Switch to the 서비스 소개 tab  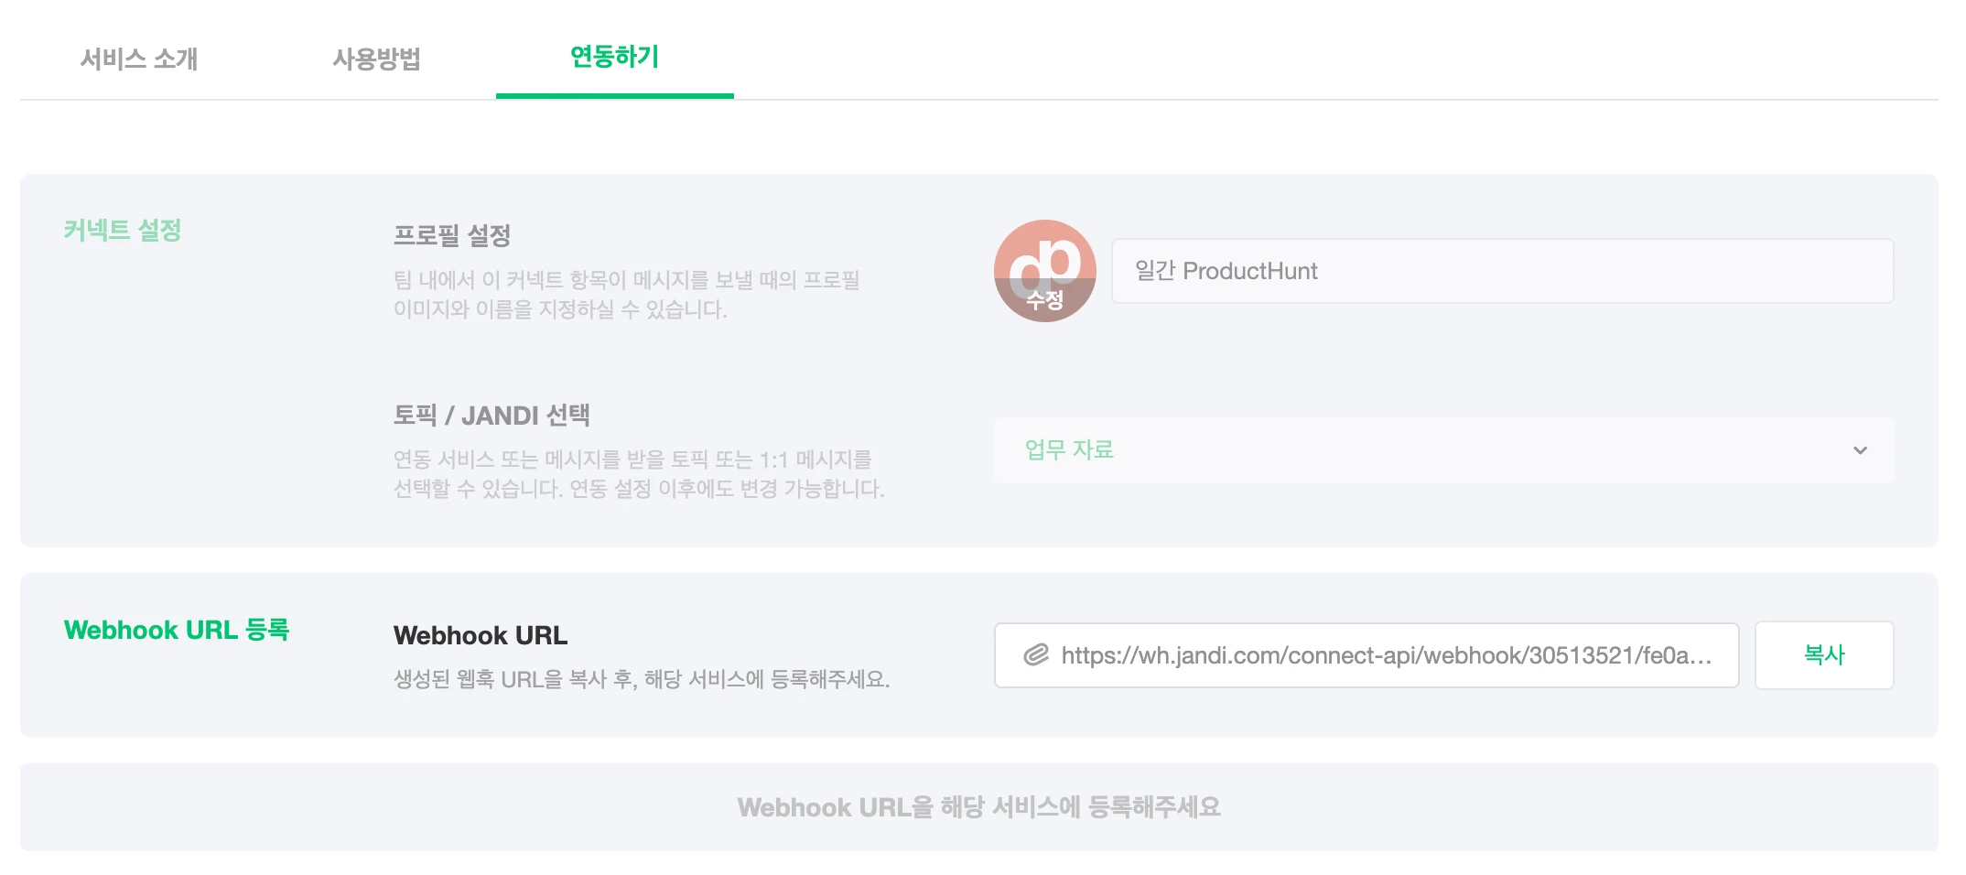point(139,59)
